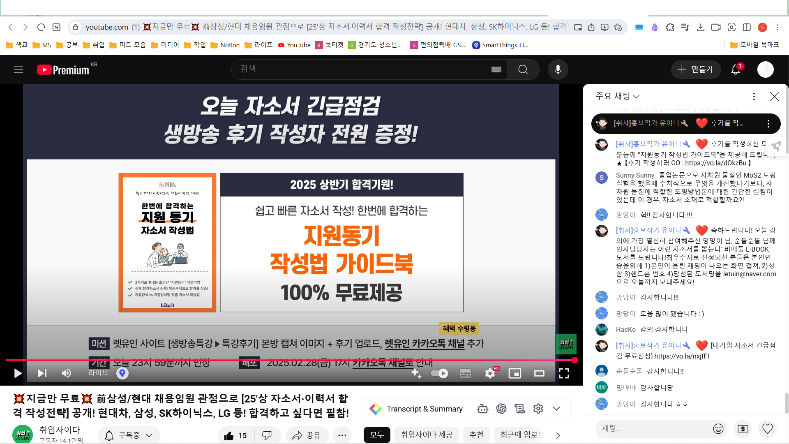Toggle autoplay switch in player
The height and width of the screenshot is (444, 789).
pos(439,373)
